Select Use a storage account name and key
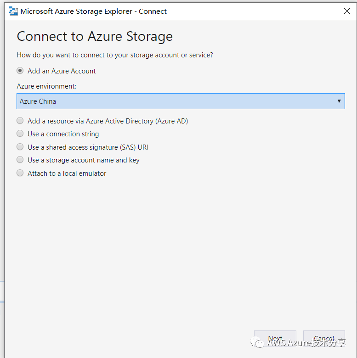Image resolution: width=357 pixels, height=358 pixels. (x=20, y=160)
